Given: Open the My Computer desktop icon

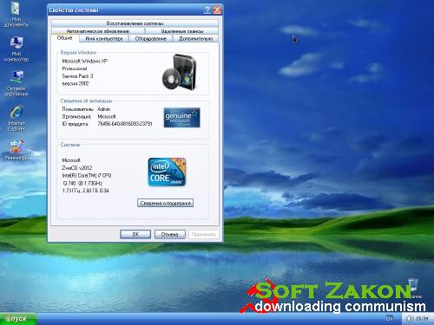Looking at the screenshot, I should 16,49.
